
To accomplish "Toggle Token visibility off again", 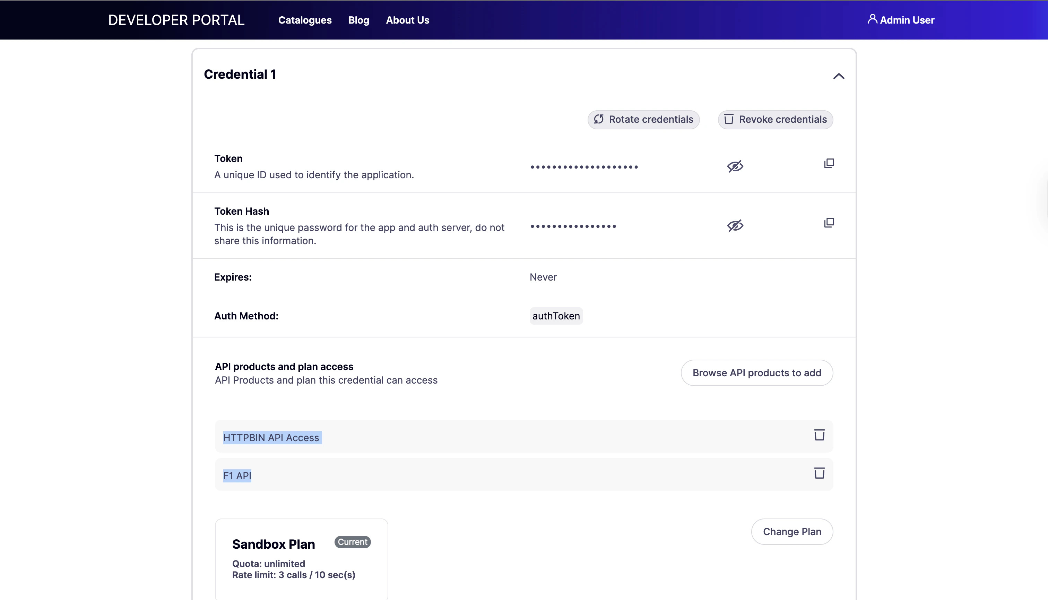I will click(x=735, y=166).
